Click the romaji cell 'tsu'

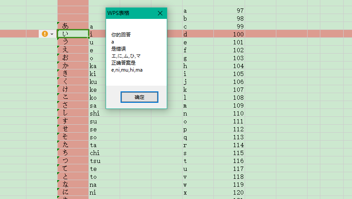click(x=104, y=161)
